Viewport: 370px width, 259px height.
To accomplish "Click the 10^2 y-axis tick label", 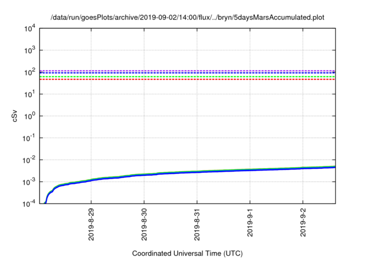I will (x=29, y=72).
